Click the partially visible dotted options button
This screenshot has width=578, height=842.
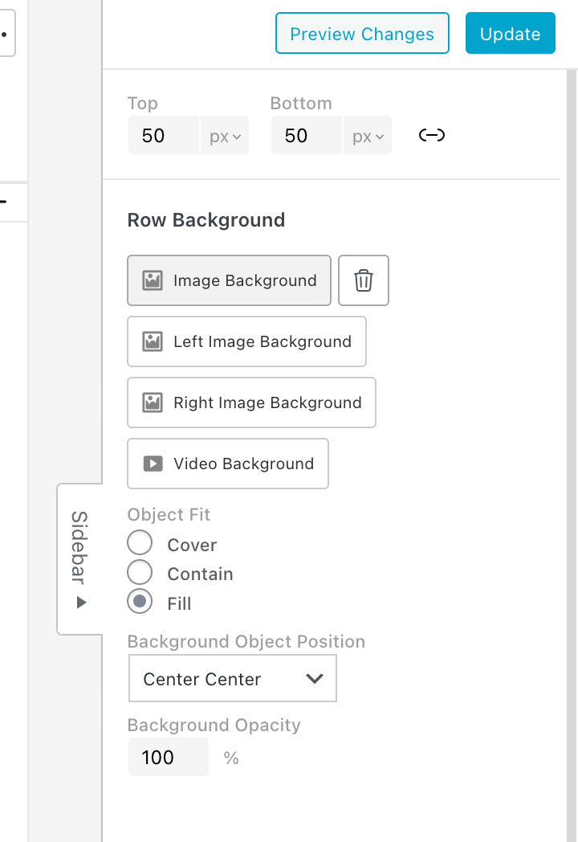(6, 35)
